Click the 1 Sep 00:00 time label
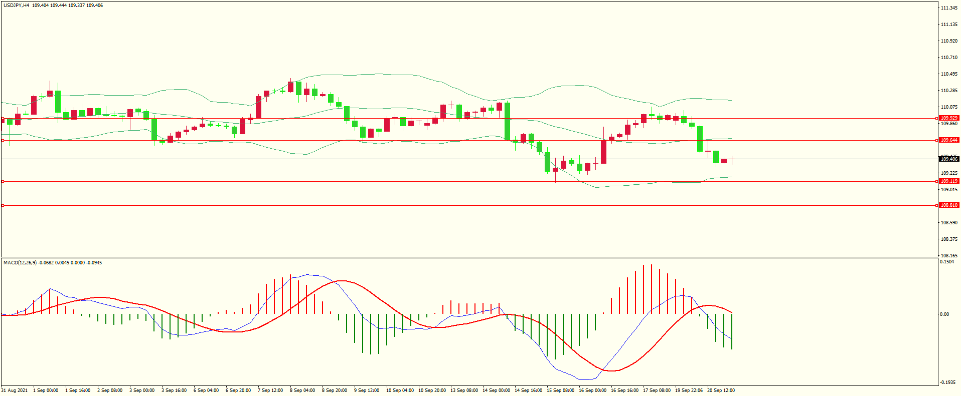961x396 pixels. (46, 390)
